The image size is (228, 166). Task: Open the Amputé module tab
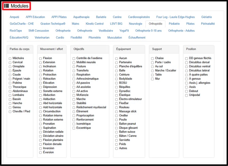14,17
